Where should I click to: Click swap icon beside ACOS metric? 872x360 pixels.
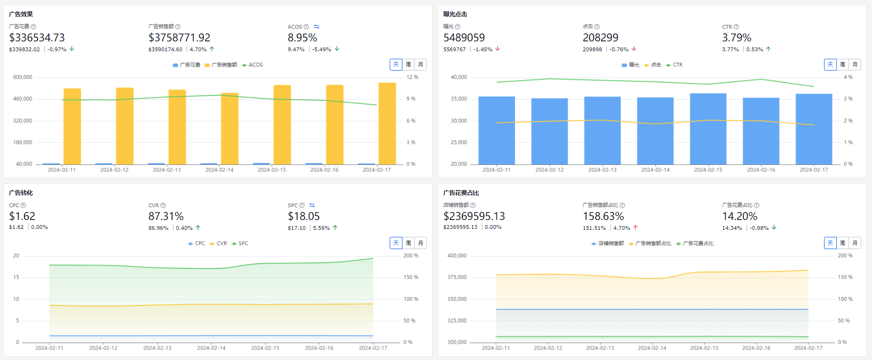[317, 27]
